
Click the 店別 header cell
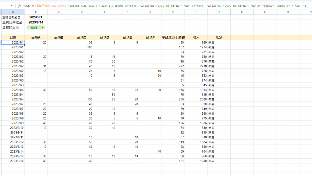click(219, 37)
